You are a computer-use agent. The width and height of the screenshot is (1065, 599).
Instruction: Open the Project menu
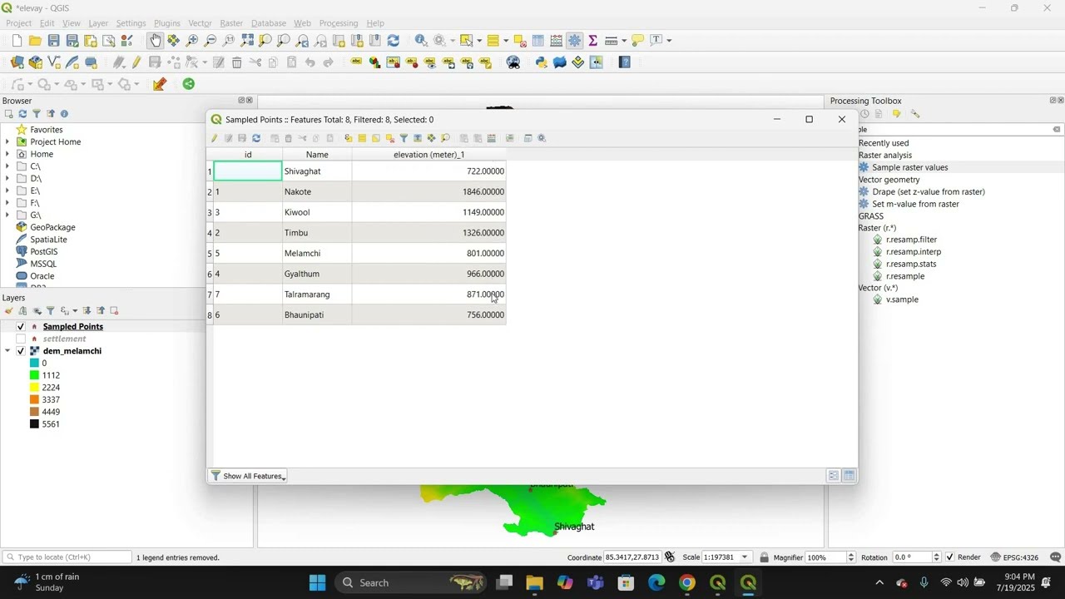(18, 23)
